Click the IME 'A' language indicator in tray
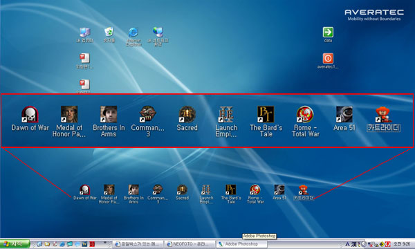This screenshot has height=249, width=415. point(347,244)
